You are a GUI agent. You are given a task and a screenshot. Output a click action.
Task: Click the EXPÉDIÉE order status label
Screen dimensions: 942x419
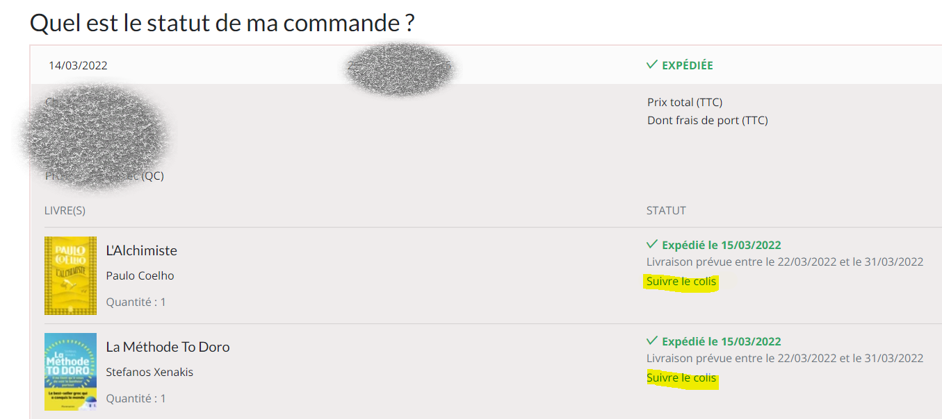687,65
